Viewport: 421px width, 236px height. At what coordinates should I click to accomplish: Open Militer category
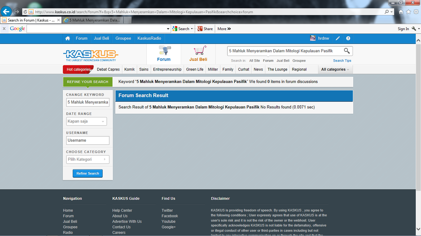coord(213,69)
